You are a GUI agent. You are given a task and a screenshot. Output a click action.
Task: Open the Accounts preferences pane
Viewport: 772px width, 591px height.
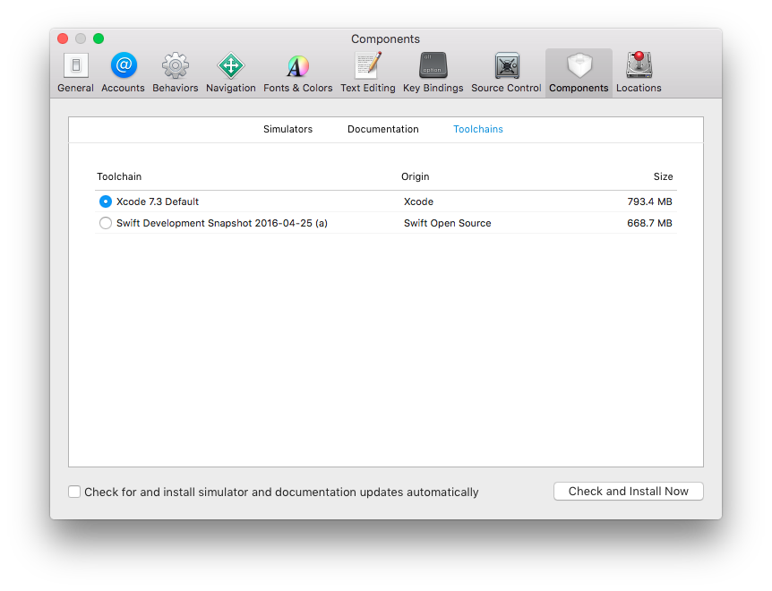[x=123, y=72]
